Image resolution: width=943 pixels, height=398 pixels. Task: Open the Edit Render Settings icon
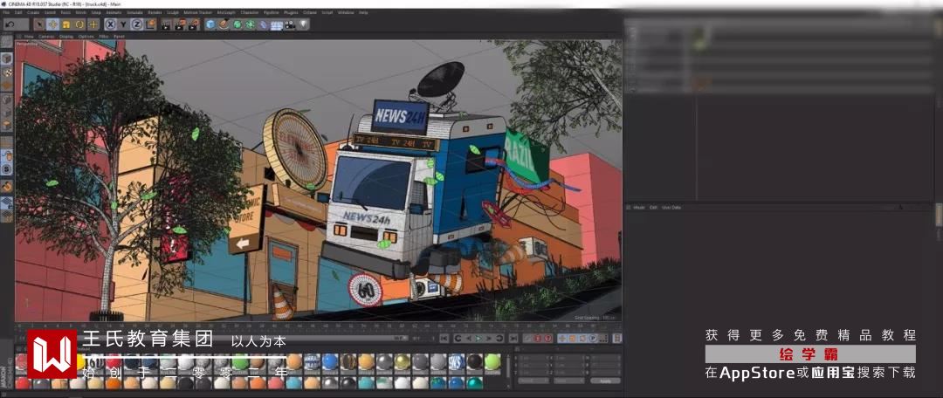tap(194, 24)
